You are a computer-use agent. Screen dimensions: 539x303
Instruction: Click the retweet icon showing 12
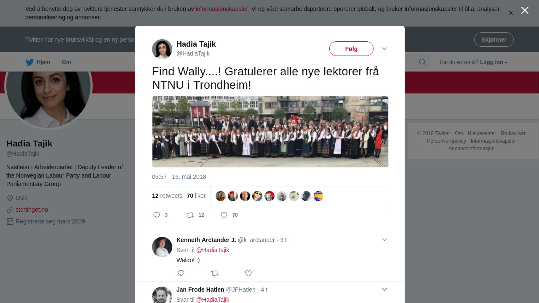pyautogui.click(x=190, y=215)
